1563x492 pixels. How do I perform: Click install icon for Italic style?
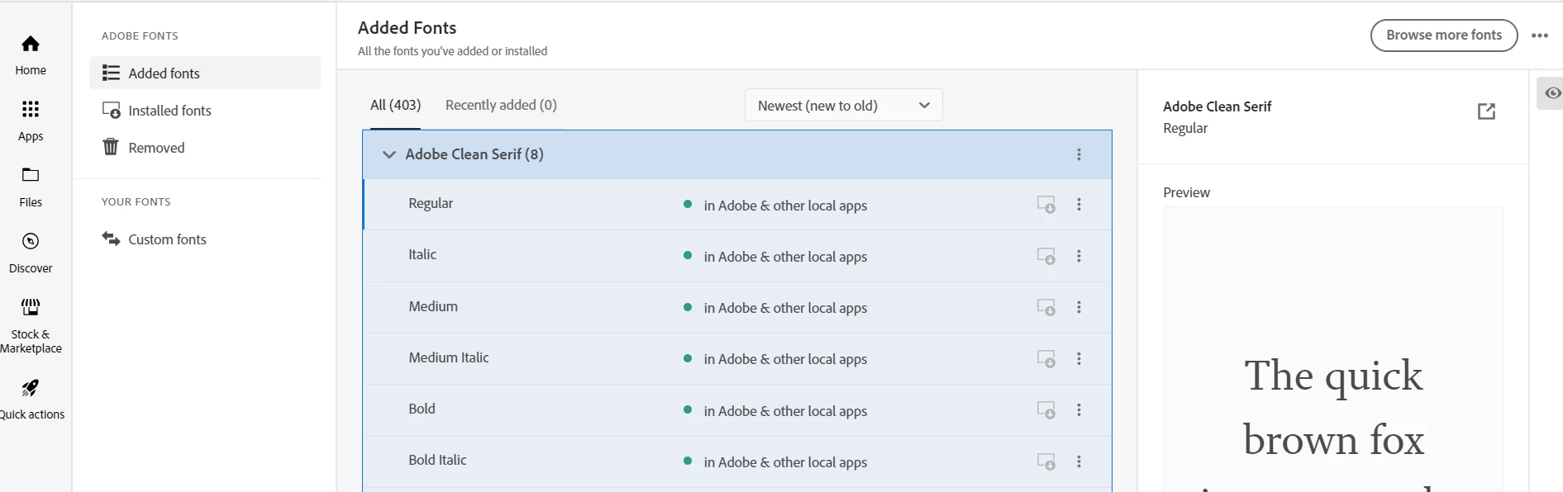click(1046, 256)
